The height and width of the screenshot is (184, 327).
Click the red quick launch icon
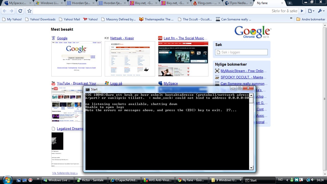(x=30, y=180)
